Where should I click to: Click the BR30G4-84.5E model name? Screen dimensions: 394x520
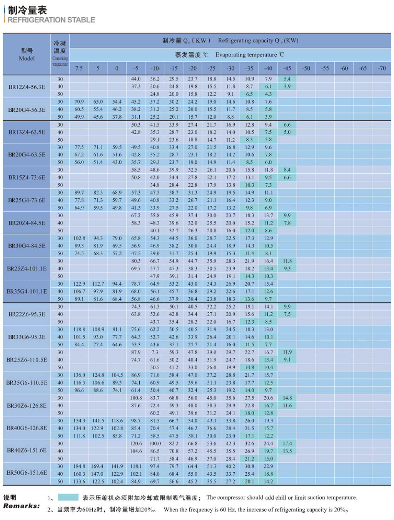click(x=27, y=246)
